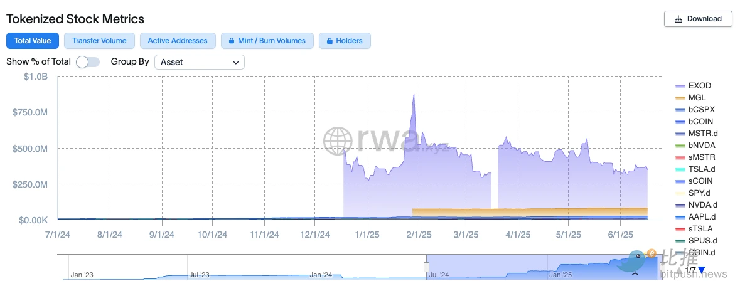The height and width of the screenshot is (291, 740).
Task: Toggle sCOIN legend entry
Action: [x=694, y=181]
